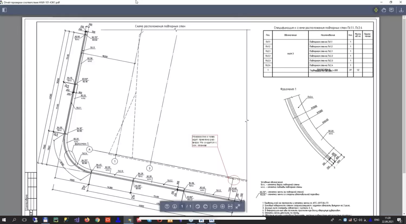Click the red annotation comment box
The width and height of the screenshot is (406, 224).
tap(205, 141)
